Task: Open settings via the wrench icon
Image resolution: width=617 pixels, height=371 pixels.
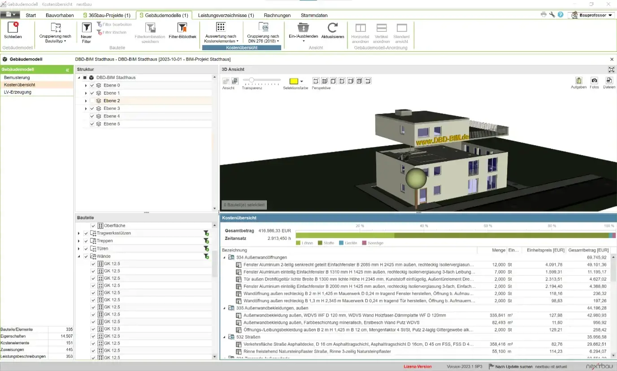Action: (x=552, y=15)
